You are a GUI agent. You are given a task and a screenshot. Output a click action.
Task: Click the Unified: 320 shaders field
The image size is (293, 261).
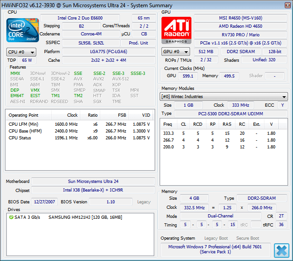pos(264,60)
